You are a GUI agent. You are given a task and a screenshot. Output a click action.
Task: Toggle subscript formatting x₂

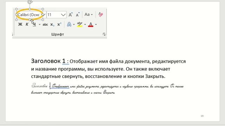[x=52, y=24]
